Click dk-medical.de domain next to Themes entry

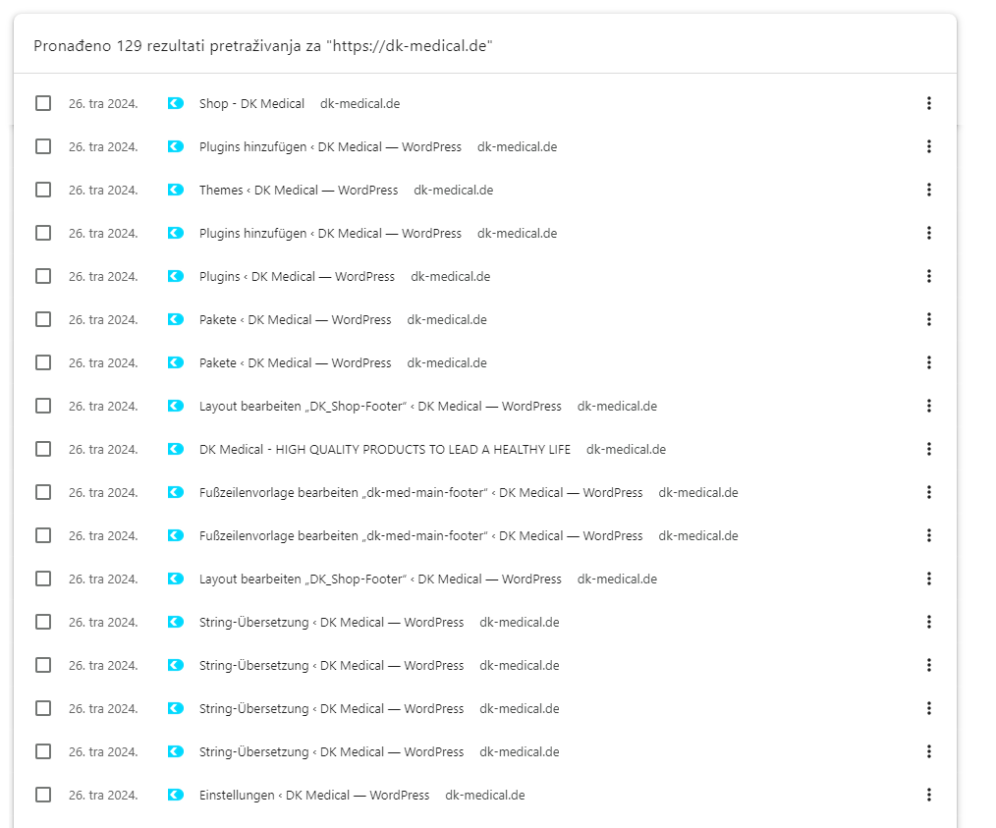[x=454, y=190]
